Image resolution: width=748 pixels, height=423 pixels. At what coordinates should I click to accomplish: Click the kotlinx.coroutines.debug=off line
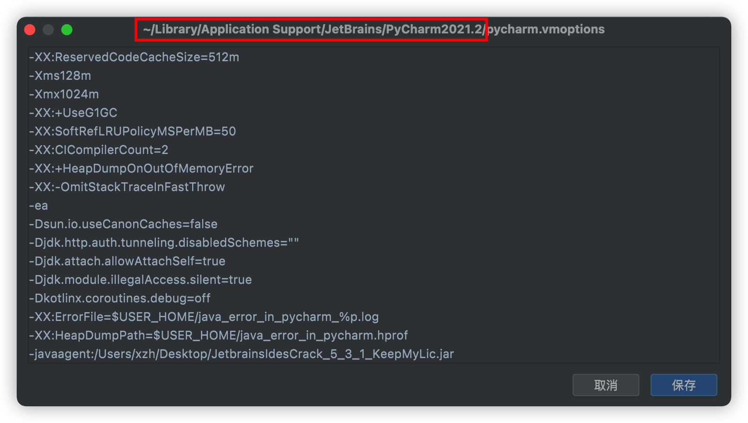(120, 298)
